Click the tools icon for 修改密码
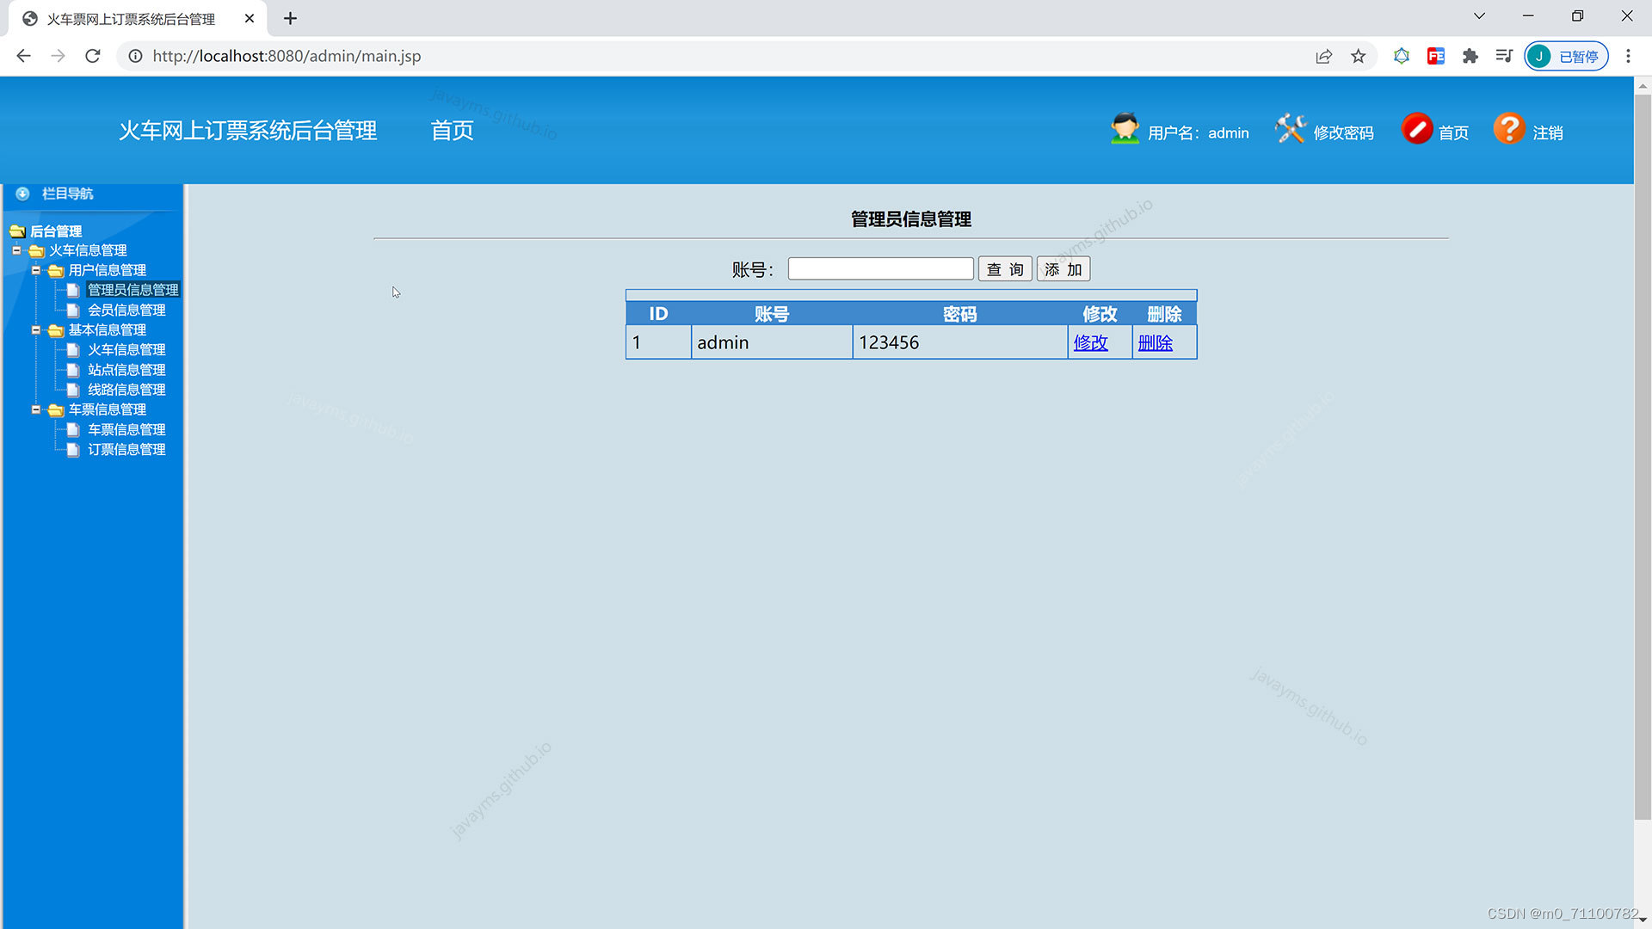The image size is (1652, 929). (x=1291, y=129)
